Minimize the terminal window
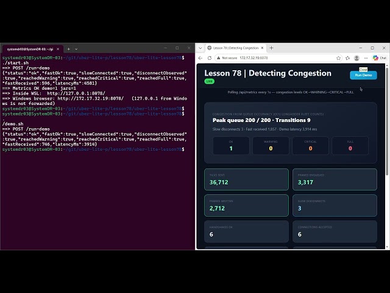This screenshot has height=293, width=390. pyautogui.click(x=165, y=48)
